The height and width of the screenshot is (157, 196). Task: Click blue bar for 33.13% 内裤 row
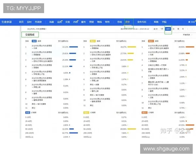(73, 47)
